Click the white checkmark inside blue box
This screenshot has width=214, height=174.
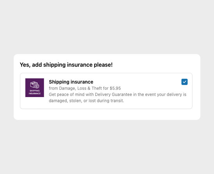pos(184,82)
